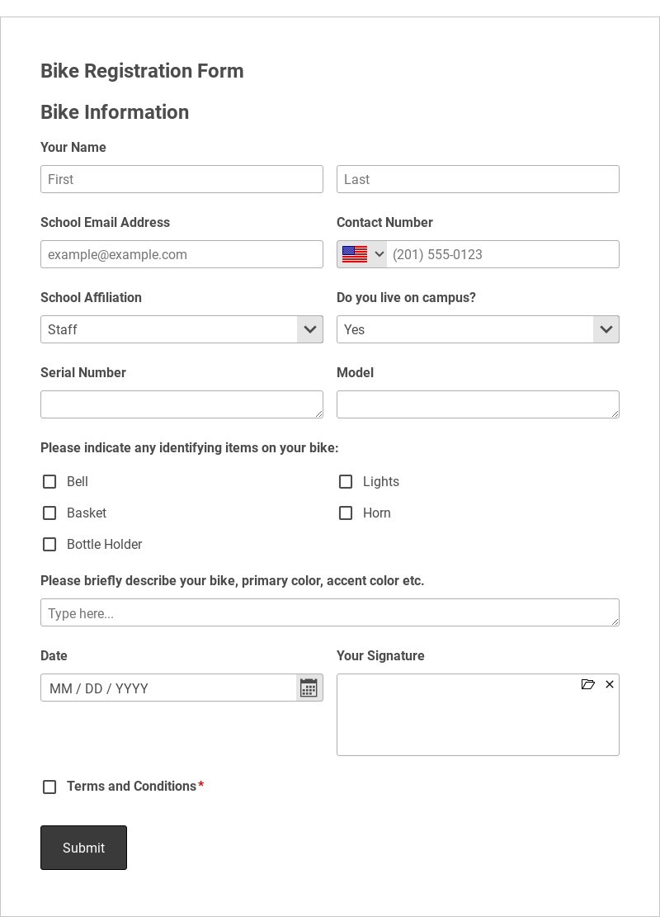Focus the Last name field
The width and height of the screenshot is (660, 917).
click(x=478, y=179)
